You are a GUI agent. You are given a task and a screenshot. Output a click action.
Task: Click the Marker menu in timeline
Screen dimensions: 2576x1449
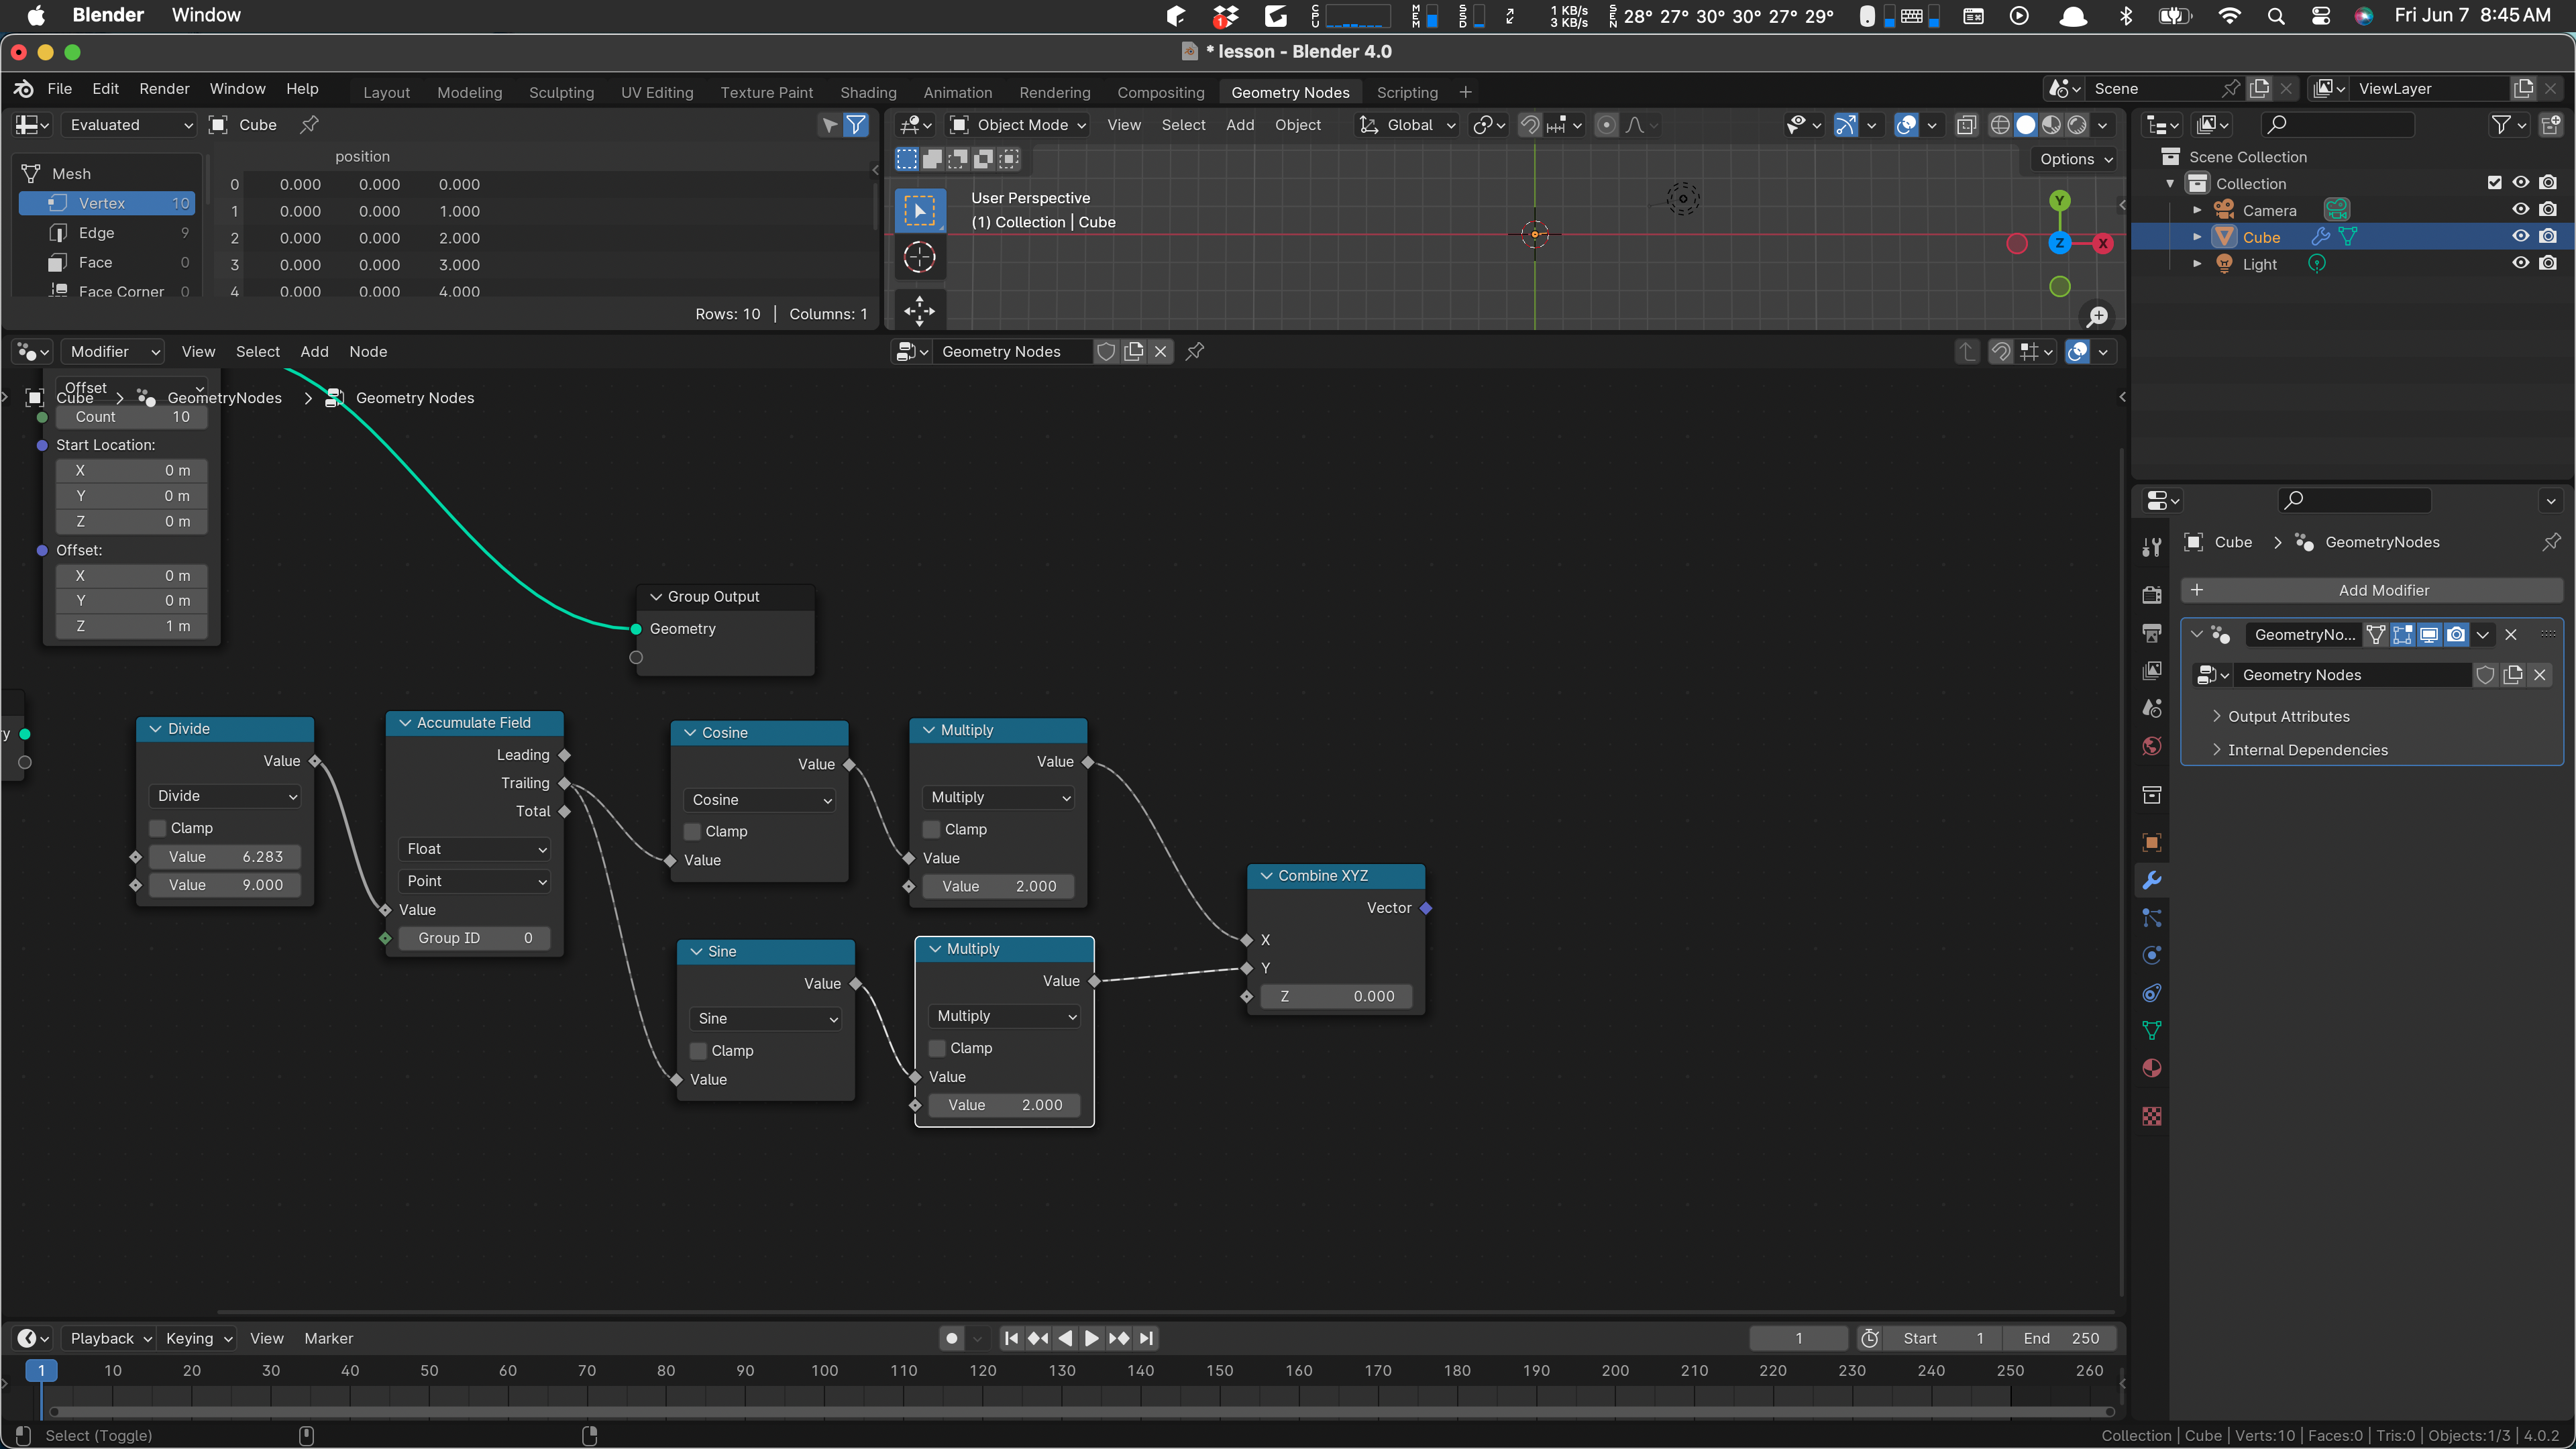(328, 1338)
